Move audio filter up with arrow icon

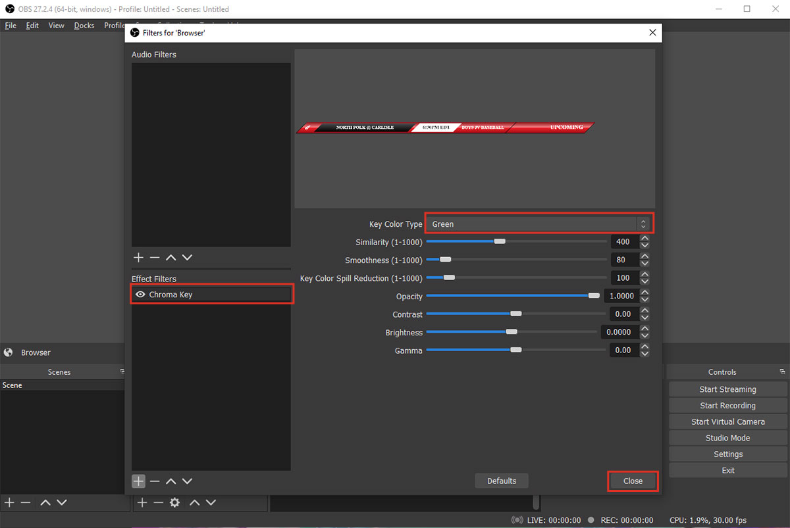[x=171, y=258]
